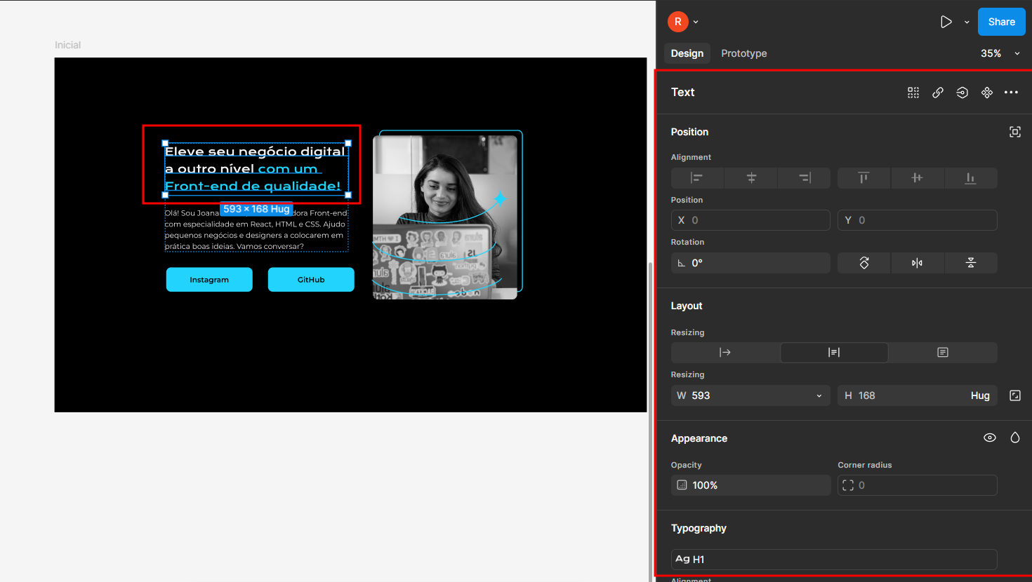Click the X position field
The image size is (1032, 582).
click(750, 220)
